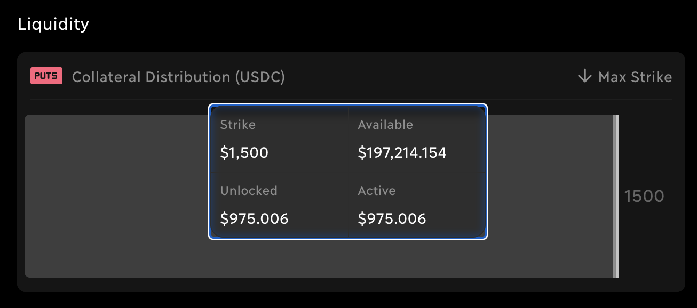Screen dimensions: 697x308
Task: Click the red PUTS badge
Action: point(46,76)
